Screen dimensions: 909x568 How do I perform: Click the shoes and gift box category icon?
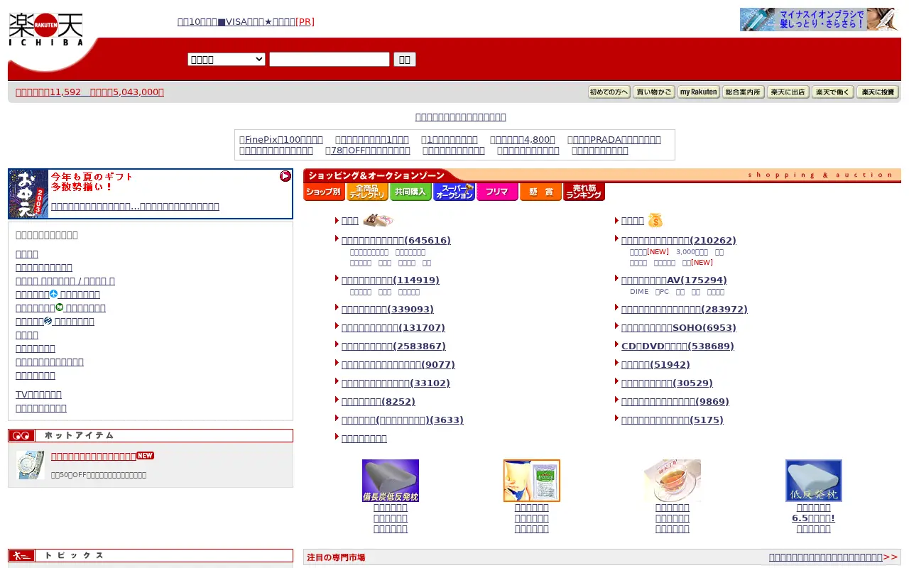(x=378, y=220)
